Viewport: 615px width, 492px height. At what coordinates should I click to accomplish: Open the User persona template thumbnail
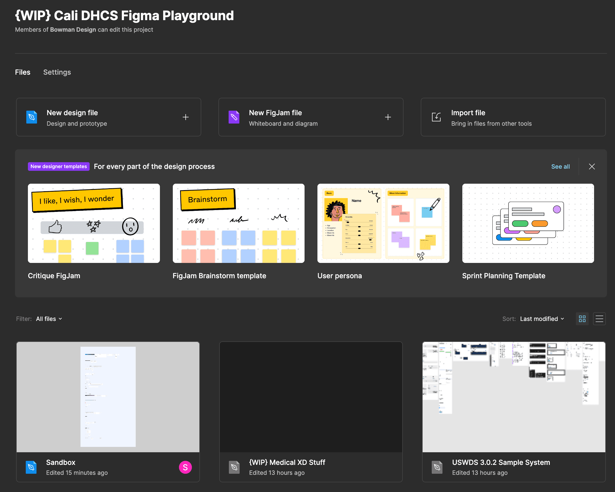[383, 223]
